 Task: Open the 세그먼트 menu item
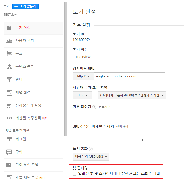(33, 139)
